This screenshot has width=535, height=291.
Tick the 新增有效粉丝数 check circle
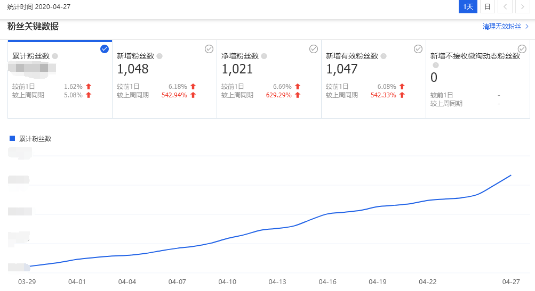pyautogui.click(x=418, y=49)
